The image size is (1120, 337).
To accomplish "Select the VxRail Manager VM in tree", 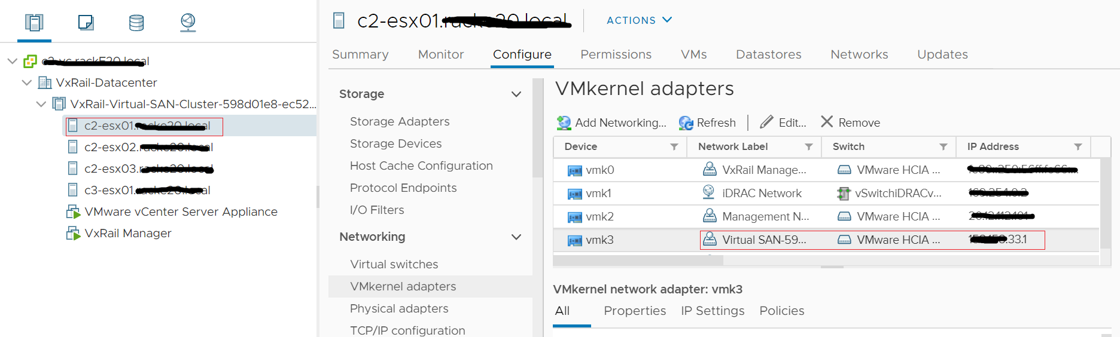I will (x=127, y=233).
